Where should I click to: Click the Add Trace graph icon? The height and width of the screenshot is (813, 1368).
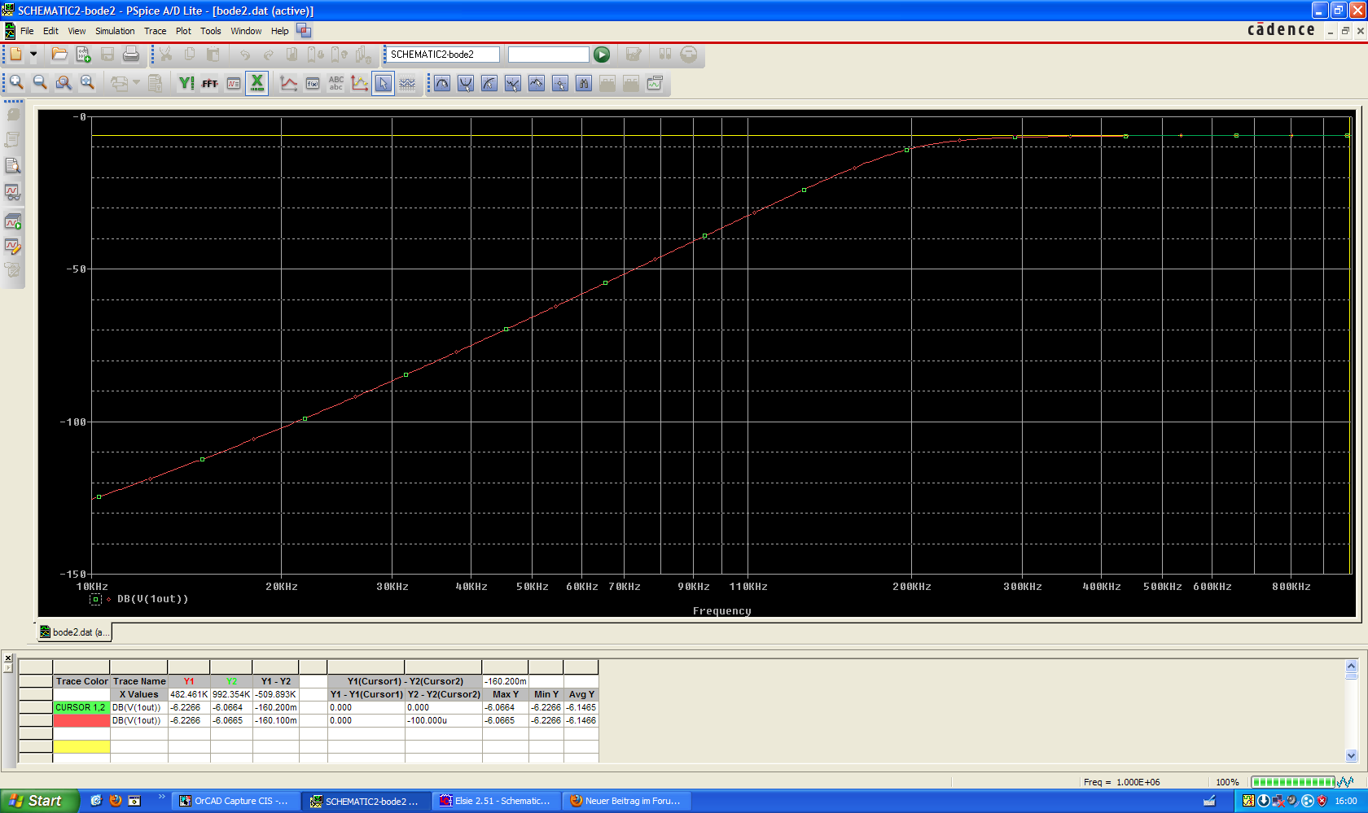pos(288,84)
